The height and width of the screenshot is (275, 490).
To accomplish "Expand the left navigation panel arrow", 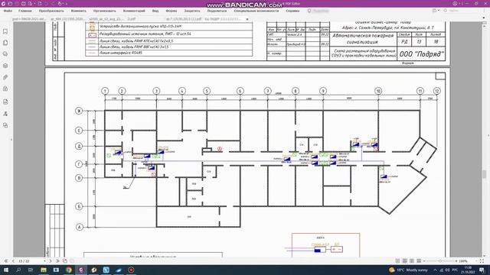I will (11, 140).
